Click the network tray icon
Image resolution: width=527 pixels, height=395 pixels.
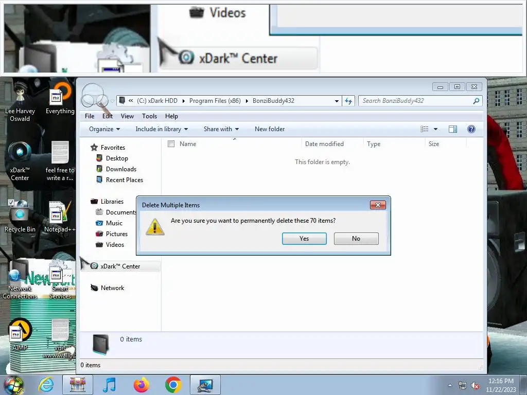(x=463, y=386)
